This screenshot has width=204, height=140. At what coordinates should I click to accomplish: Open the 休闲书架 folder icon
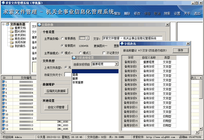coord(12,42)
